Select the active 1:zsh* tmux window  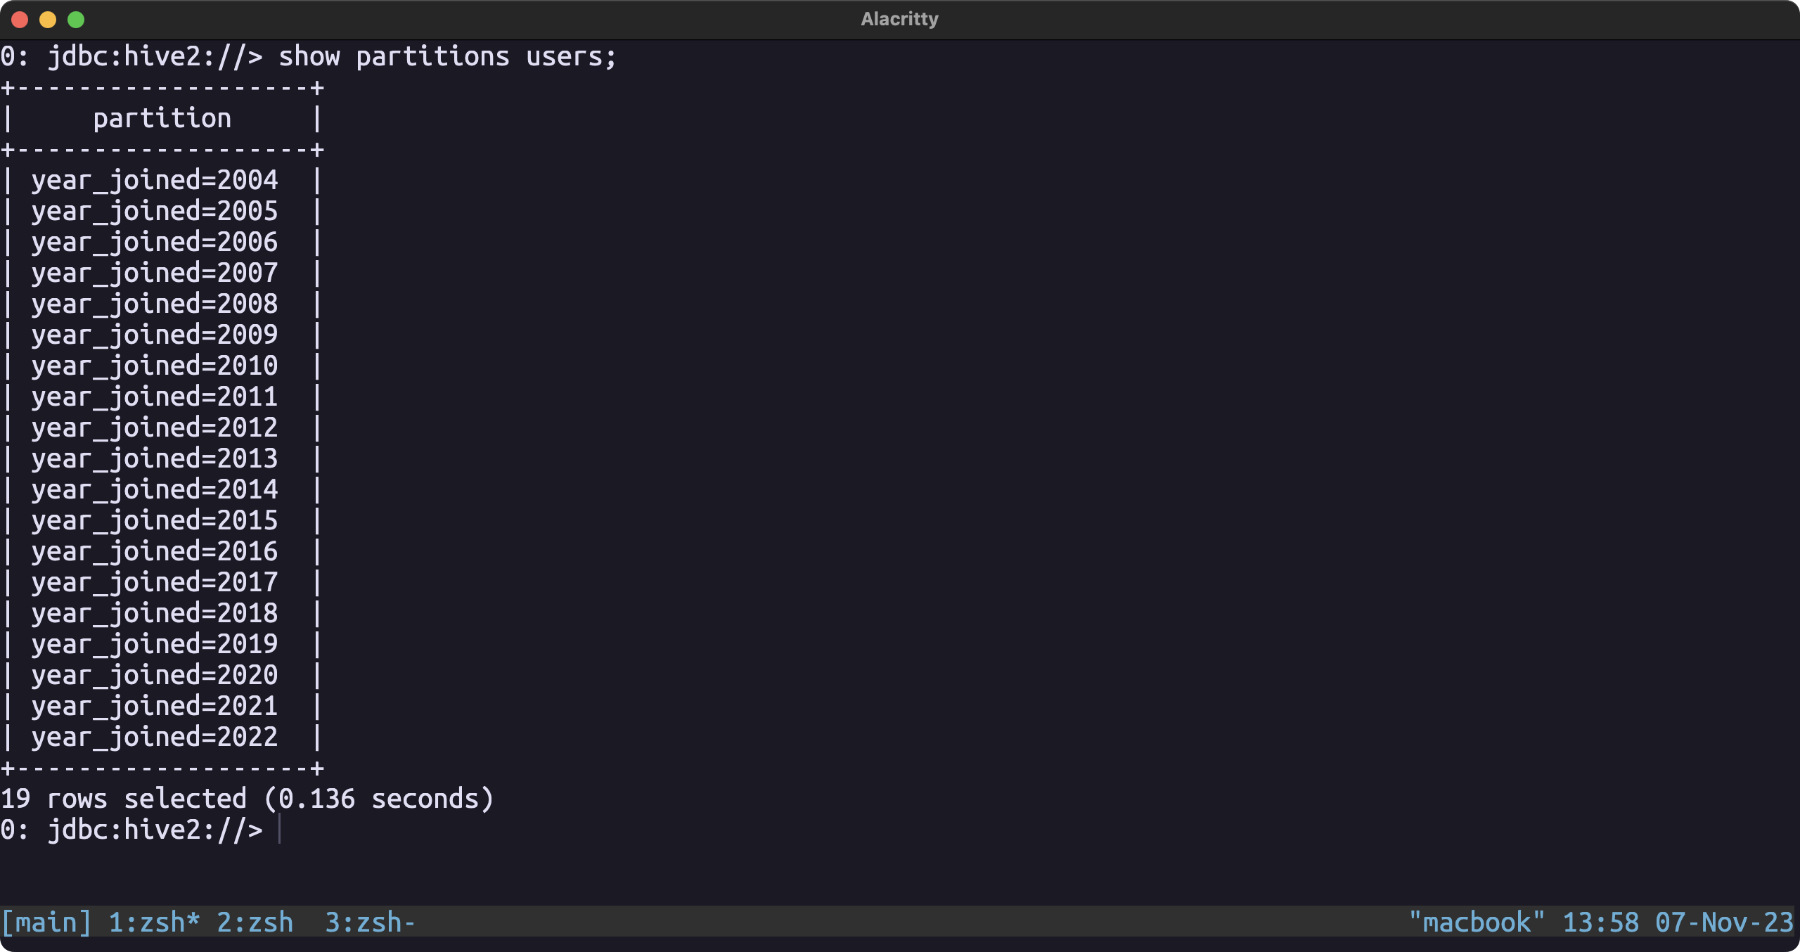[154, 922]
